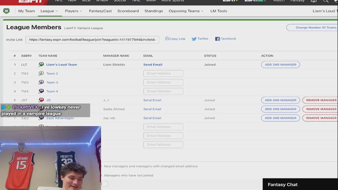Click Remove Manager for Zays Advantages
The width and height of the screenshot is (338, 190).
(320, 118)
